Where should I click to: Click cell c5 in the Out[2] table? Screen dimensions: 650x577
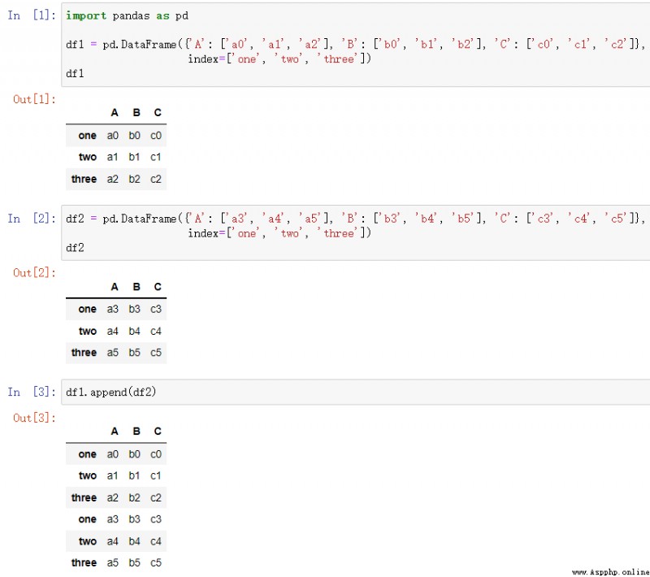[155, 353]
